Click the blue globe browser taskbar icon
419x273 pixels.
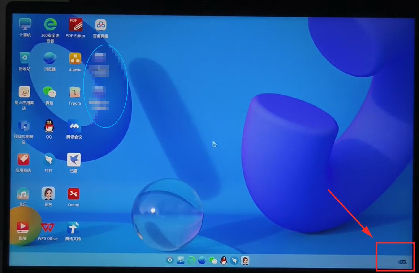pos(202,260)
